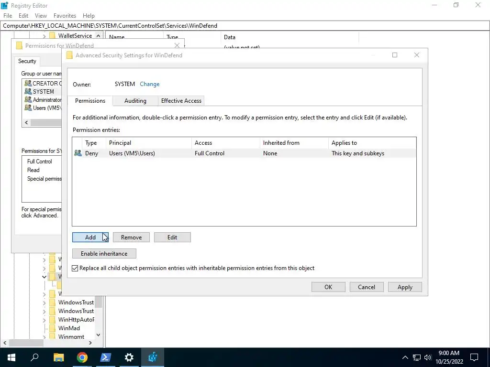The height and width of the screenshot is (367, 490).
Task: Open Settings gear in taskbar
Action: click(129, 357)
